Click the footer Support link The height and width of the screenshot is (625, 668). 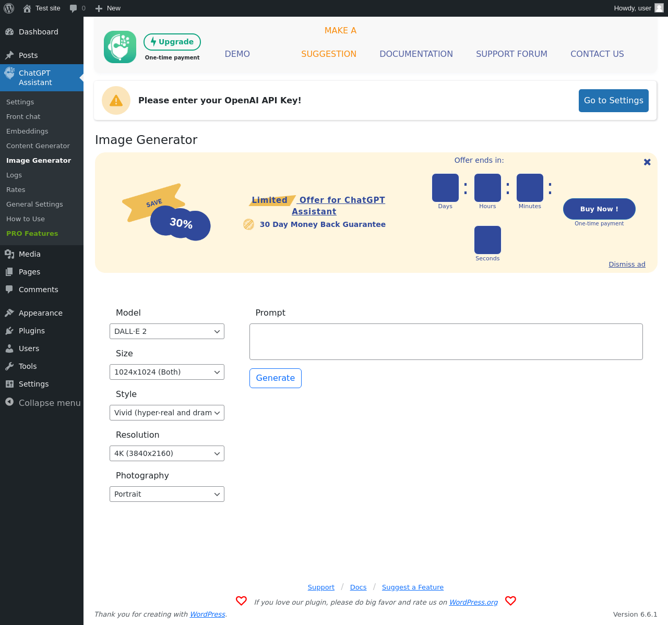click(x=321, y=587)
